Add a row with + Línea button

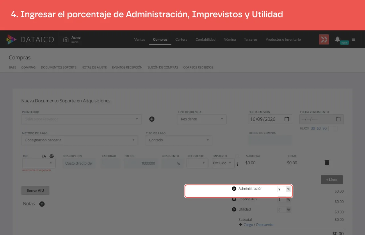coord(332,180)
